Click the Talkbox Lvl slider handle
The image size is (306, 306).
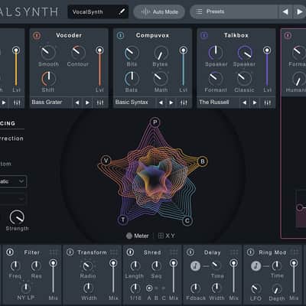click(267, 50)
